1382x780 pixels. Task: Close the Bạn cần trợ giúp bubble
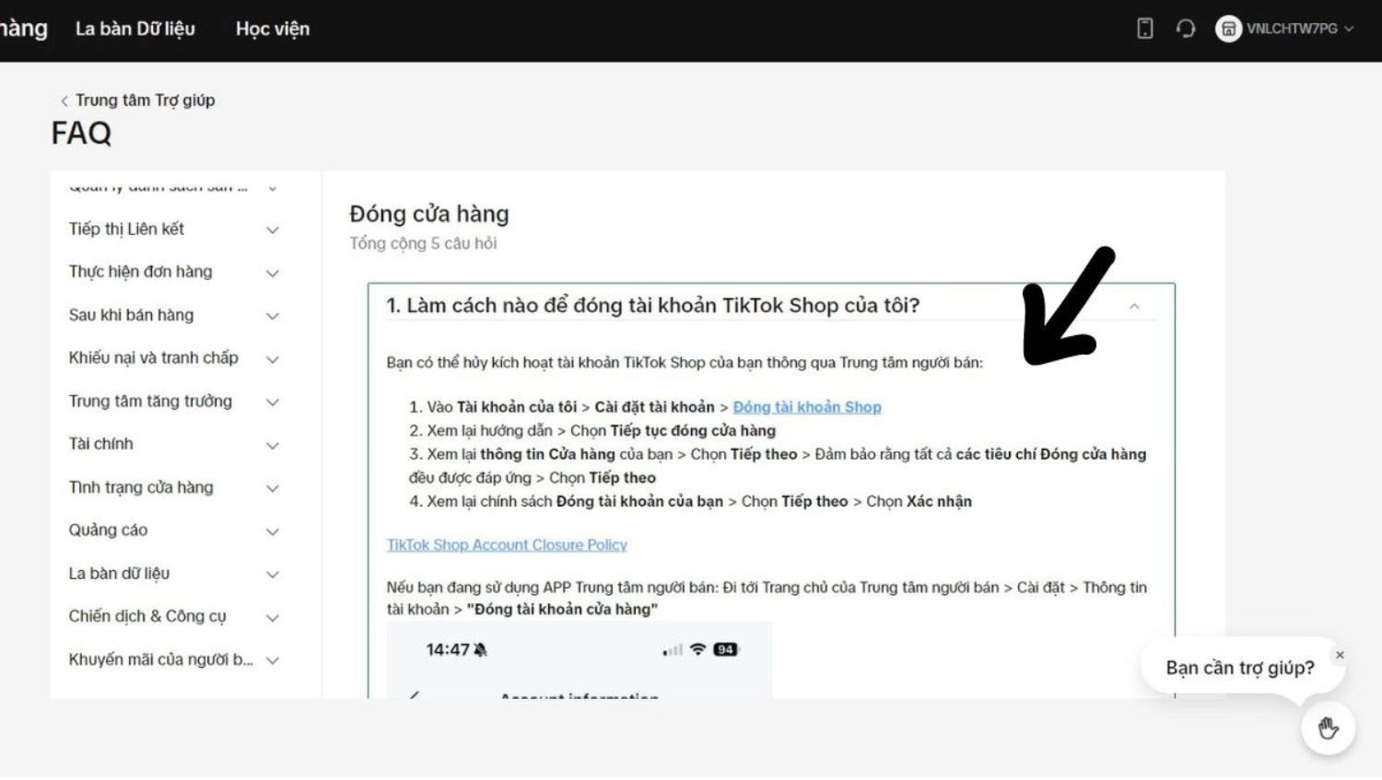pyautogui.click(x=1340, y=655)
